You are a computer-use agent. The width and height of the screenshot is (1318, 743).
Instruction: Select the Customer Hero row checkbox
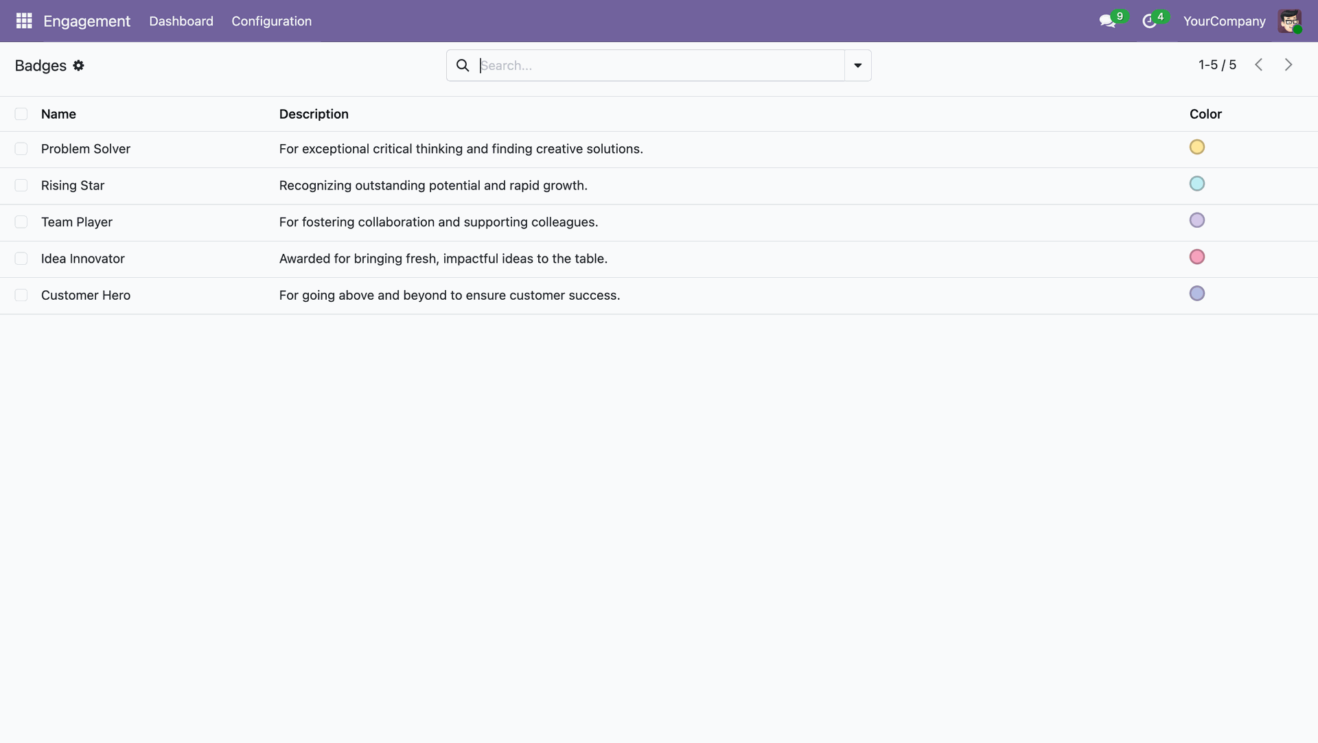tap(21, 295)
